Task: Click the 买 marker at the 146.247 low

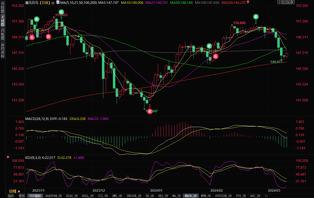Action: 150,111
